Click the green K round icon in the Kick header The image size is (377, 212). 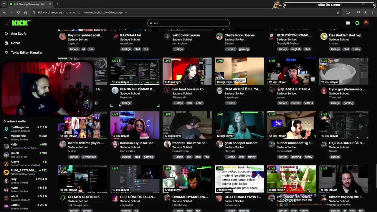[357, 23]
